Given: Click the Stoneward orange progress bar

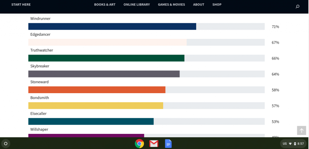Looking at the screenshot, I should point(97,90).
